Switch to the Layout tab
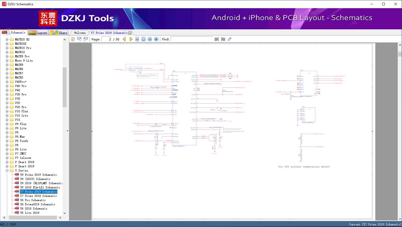 [38, 33]
